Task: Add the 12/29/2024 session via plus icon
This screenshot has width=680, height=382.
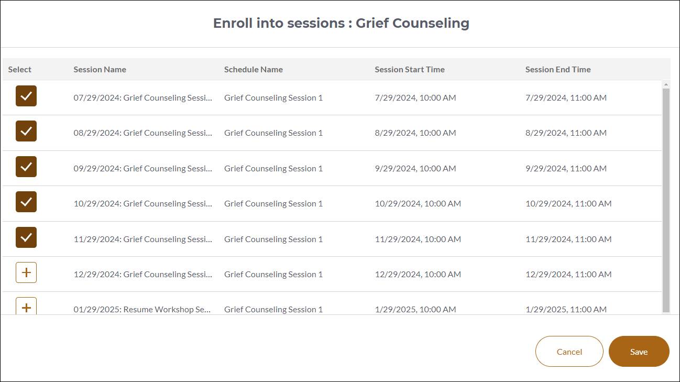Action: [26, 272]
